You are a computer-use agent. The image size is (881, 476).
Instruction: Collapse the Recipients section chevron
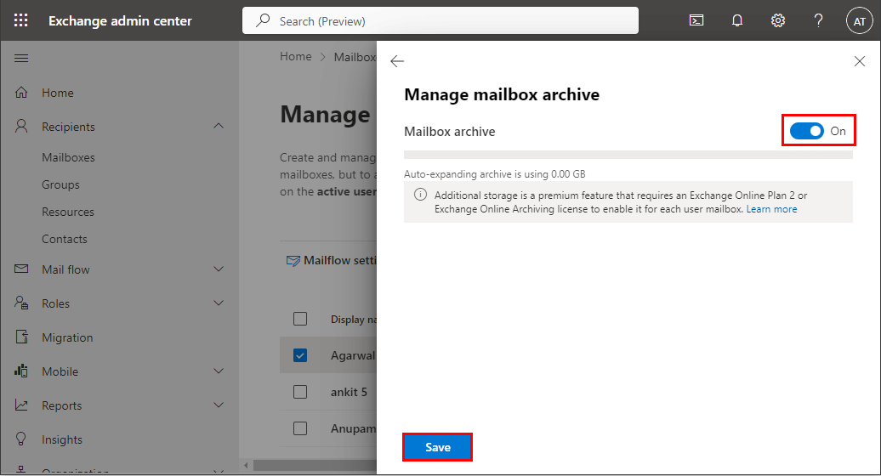[219, 127]
